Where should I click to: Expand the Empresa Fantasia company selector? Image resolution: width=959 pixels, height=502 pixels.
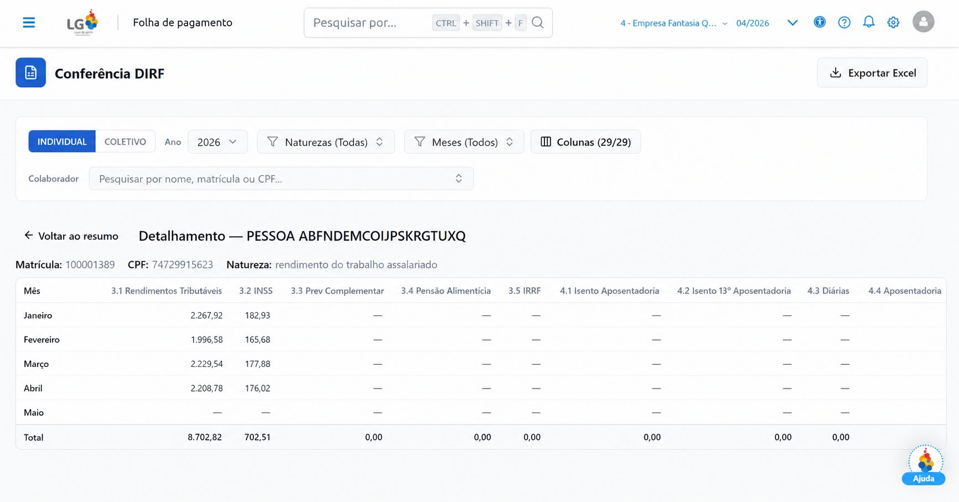click(673, 23)
